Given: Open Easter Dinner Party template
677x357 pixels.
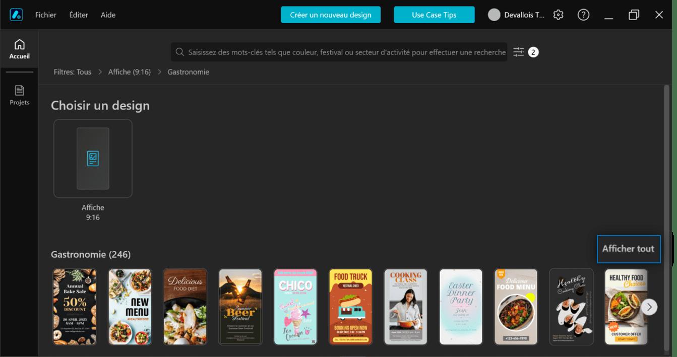Looking at the screenshot, I should click(461, 307).
